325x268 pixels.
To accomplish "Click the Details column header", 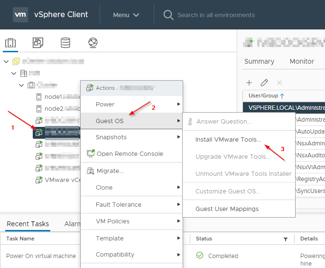I will (309, 239).
